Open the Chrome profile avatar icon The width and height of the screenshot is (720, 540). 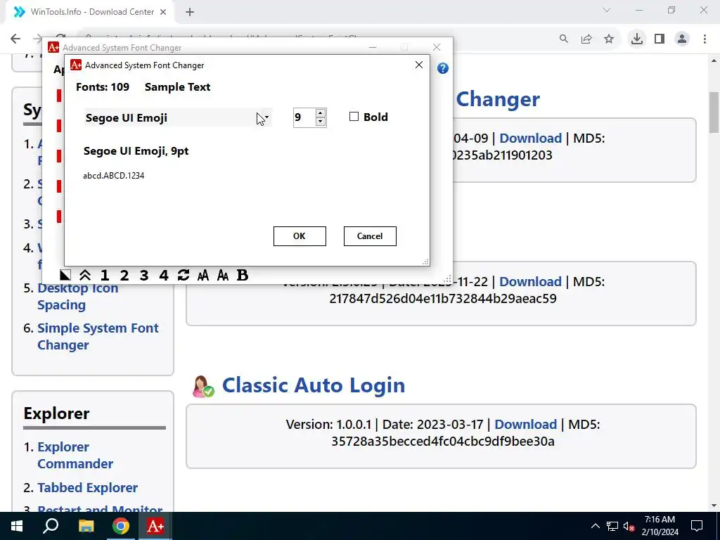[682, 39]
